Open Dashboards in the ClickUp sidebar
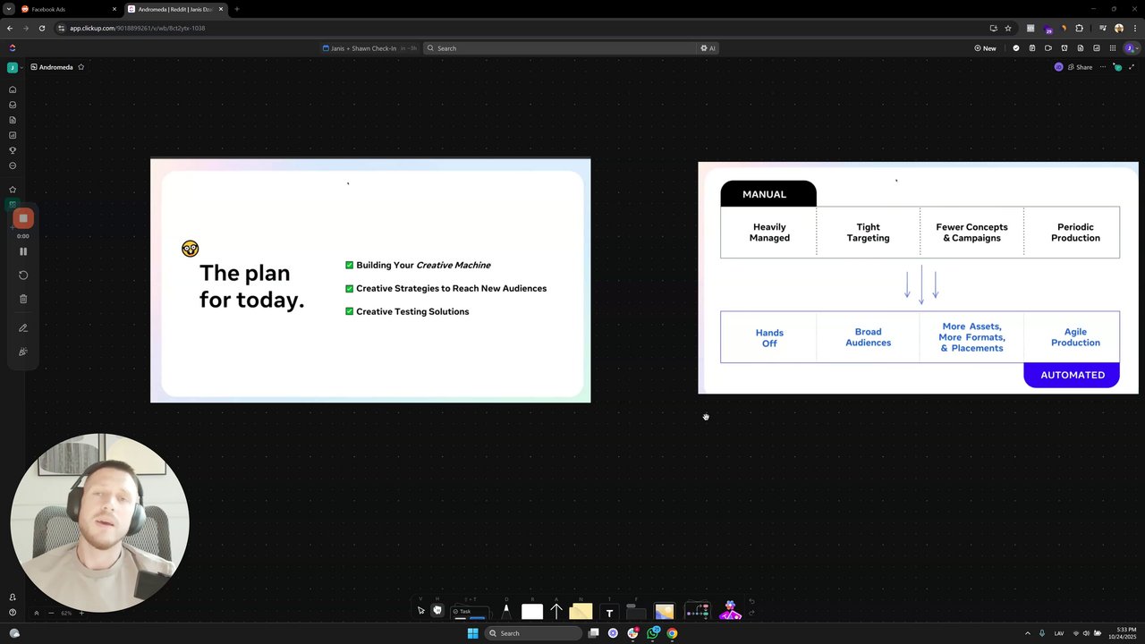The image size is (1145, 644). click(13, 135)
